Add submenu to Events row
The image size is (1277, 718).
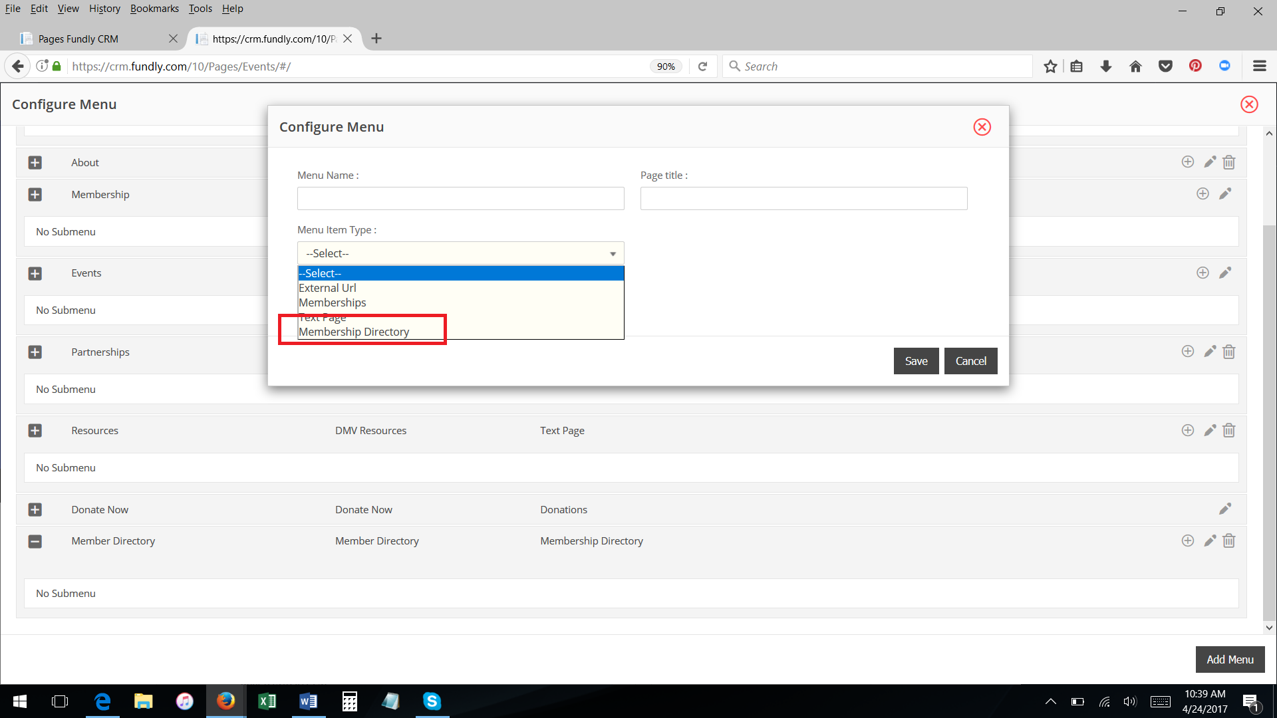(1203, 273)
